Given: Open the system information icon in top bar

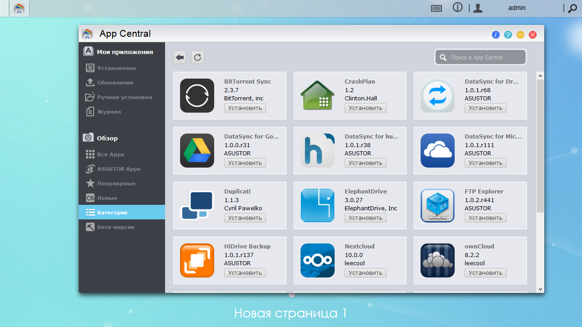Looking at the screenshot, I should (457, 8).
